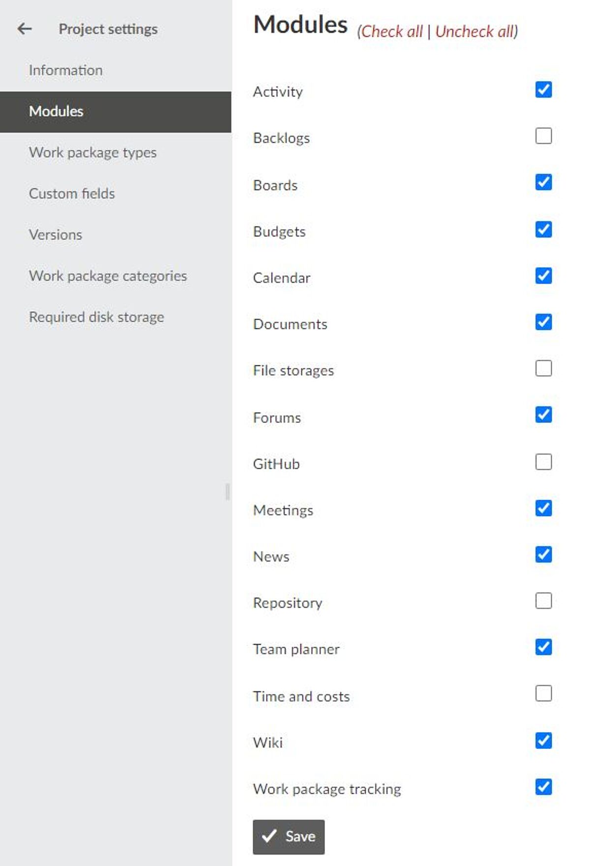Select Work package types in sidebar
The image size is (590, 866).
tap(92, 152)
